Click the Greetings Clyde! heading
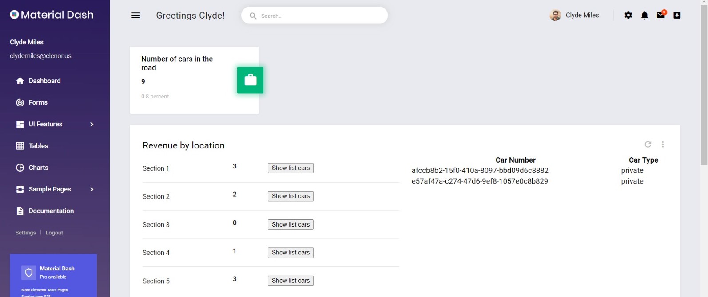This screenshot has height=297, width=708. point(190,16)
